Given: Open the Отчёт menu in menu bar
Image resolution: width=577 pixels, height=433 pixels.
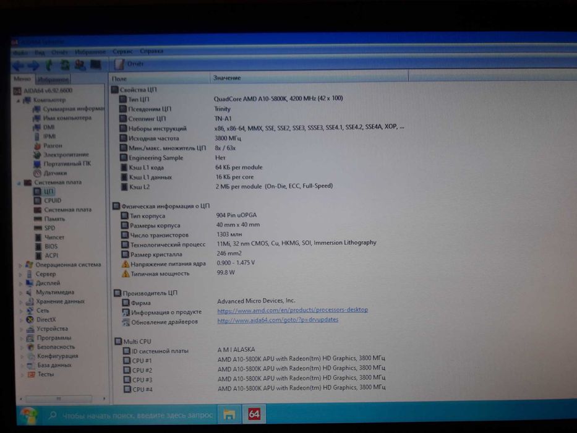Looking at the screenshot, I should tap(59, 53).
